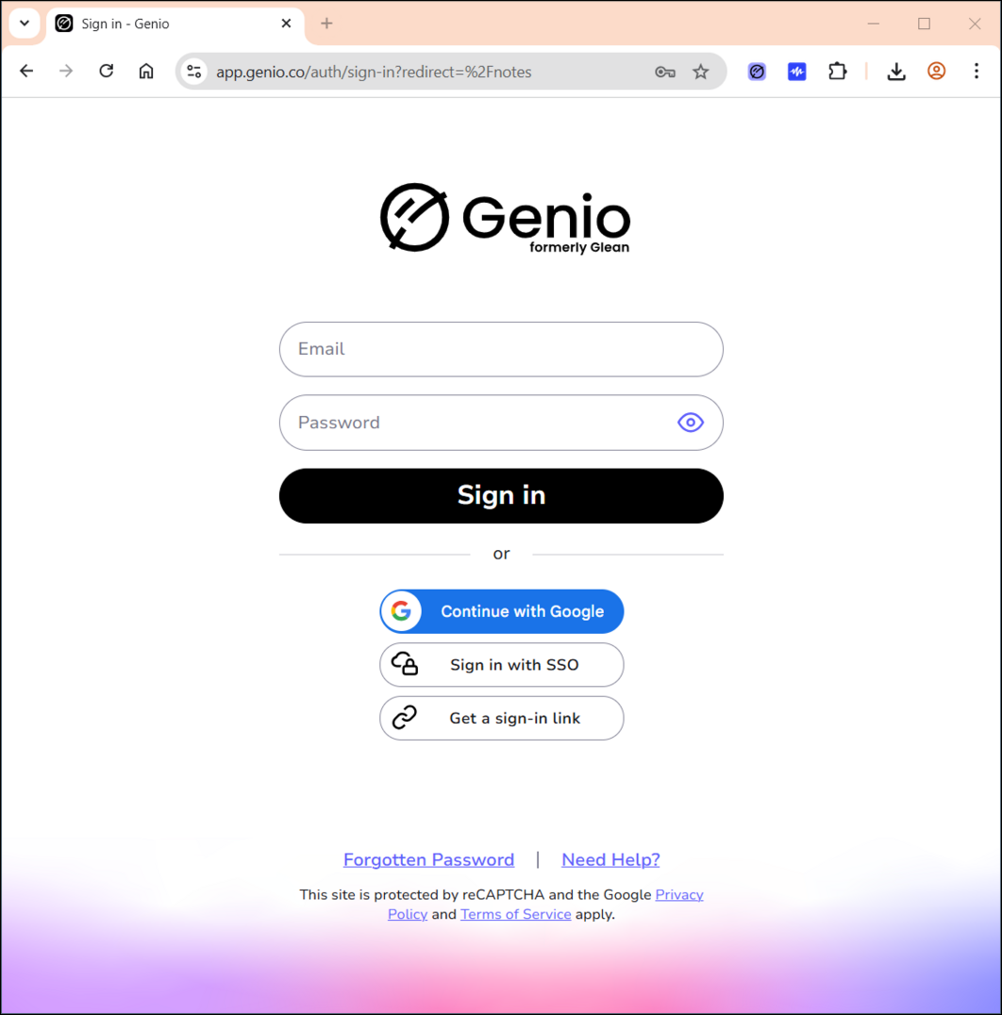The image size is (1002, 1015).
Task: Reload the sign-in page
Action: 107,71
